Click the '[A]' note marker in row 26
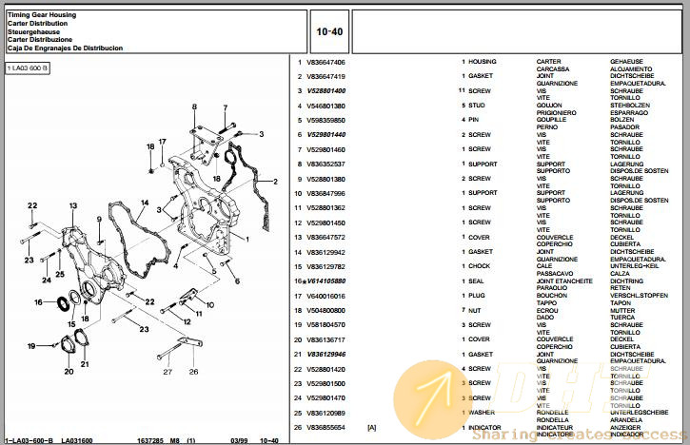The height and width of the screenshot is (445, 690). (x=372, y=428)
